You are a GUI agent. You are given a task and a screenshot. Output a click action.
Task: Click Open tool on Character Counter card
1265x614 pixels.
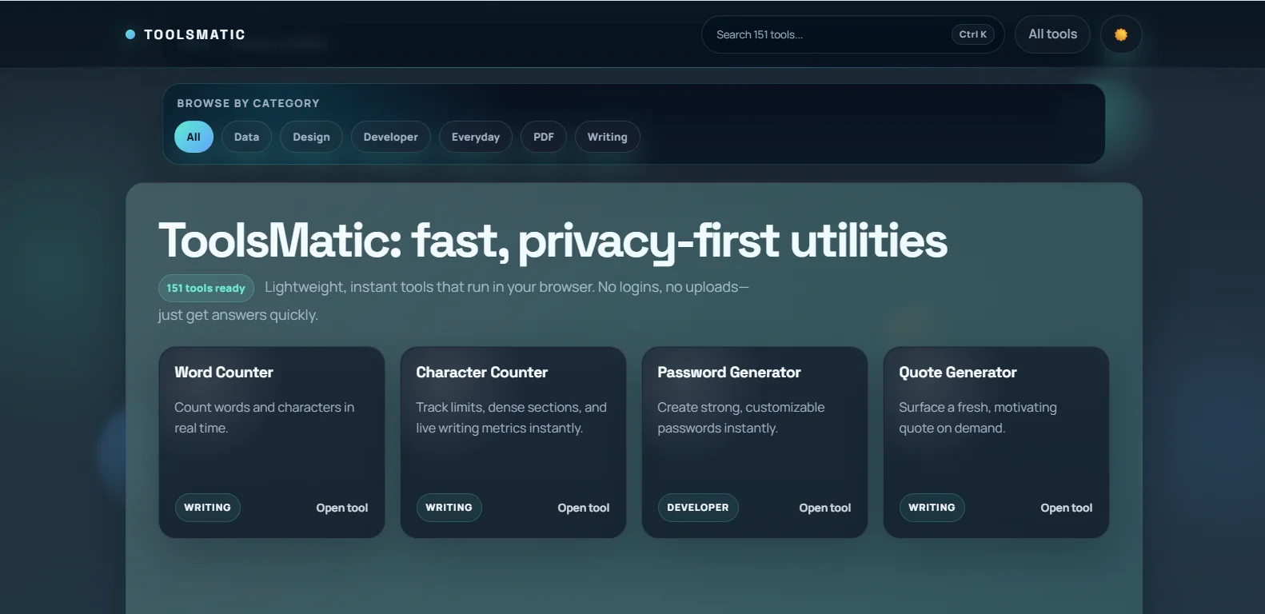583,508
